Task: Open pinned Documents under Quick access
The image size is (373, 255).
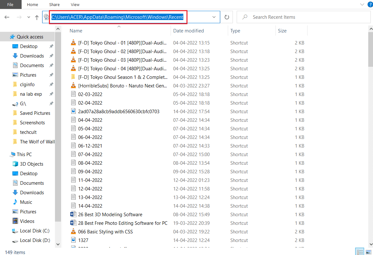Action: click(32, 65)
